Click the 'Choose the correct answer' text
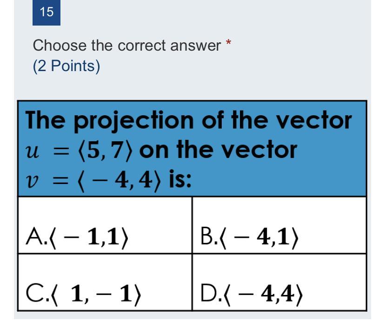 126,46
